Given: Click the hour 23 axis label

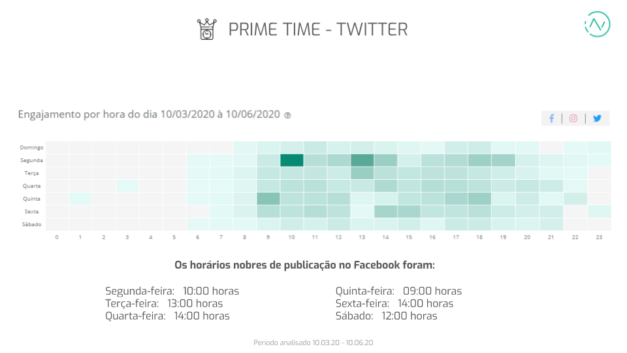Looking at the screenshot, I should click(598, 237).
